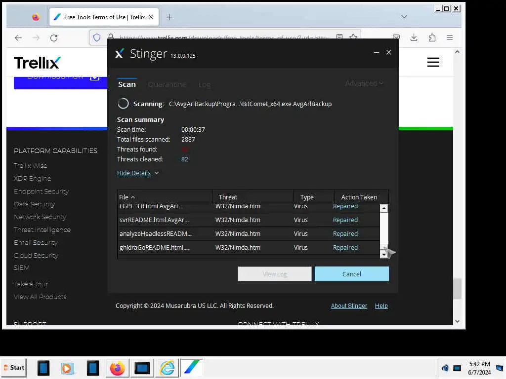The height and width of the screenshot is (379, 506).
Task: Open the Quarantine tab
Action: 167,84
